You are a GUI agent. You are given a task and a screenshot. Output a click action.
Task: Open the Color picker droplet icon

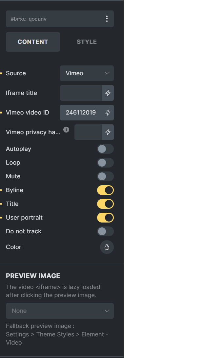[x=107, y=247]
